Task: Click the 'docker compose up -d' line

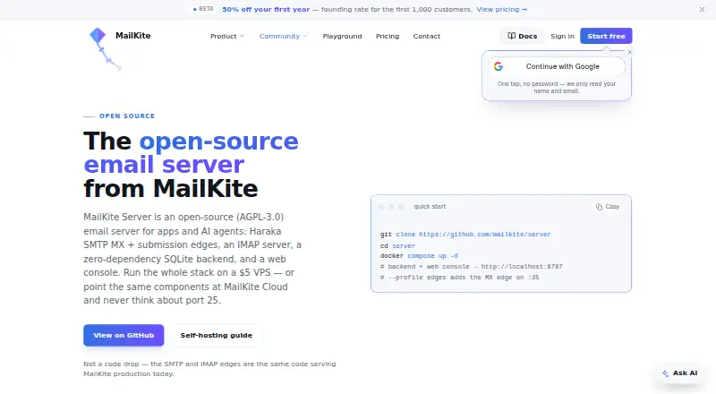Action: point(419,256)
